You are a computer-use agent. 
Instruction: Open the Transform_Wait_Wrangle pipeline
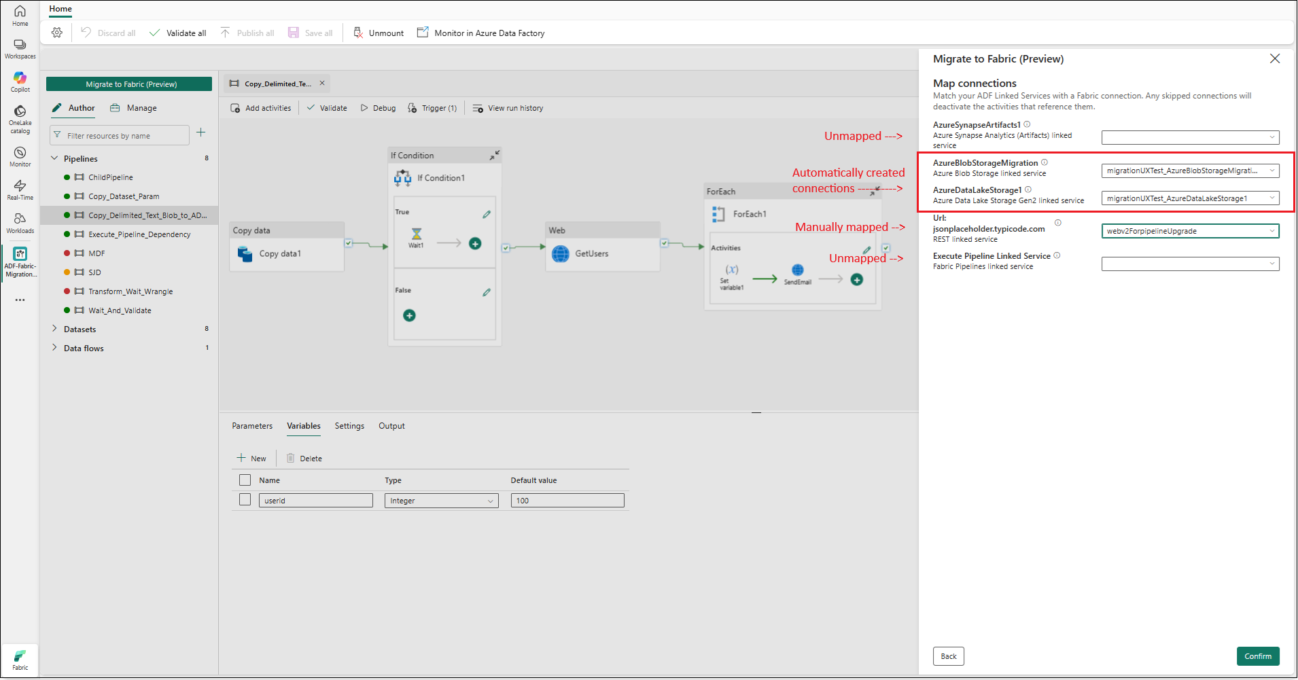pyautogui.click(x=130, y=291)
